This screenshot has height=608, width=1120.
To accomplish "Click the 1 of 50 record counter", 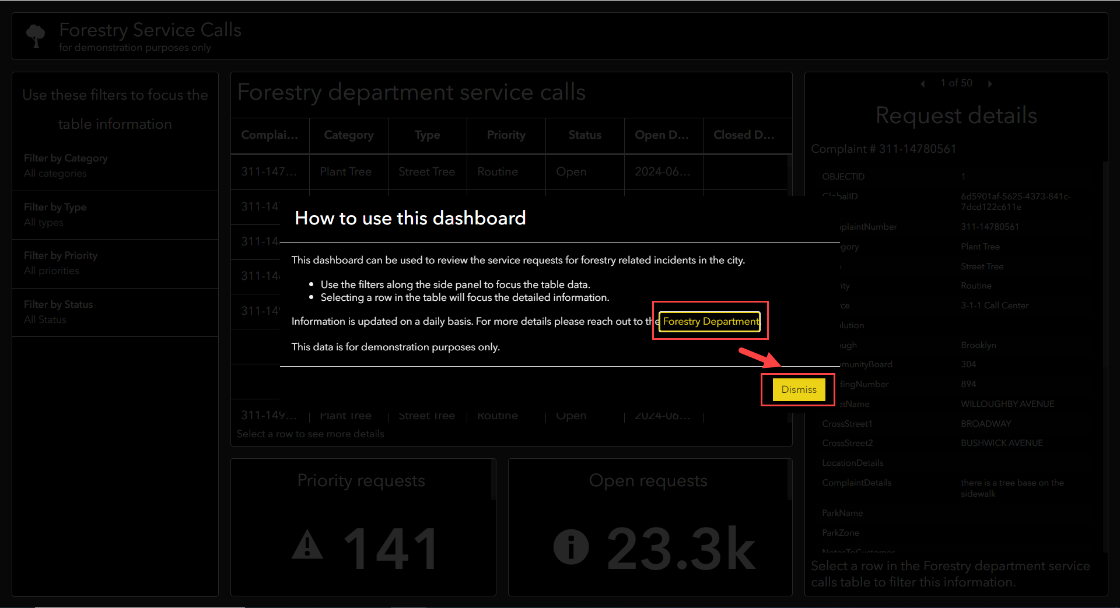I will point(956,83).
